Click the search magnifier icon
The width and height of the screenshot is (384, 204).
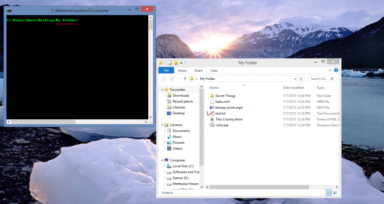point(332,79)
